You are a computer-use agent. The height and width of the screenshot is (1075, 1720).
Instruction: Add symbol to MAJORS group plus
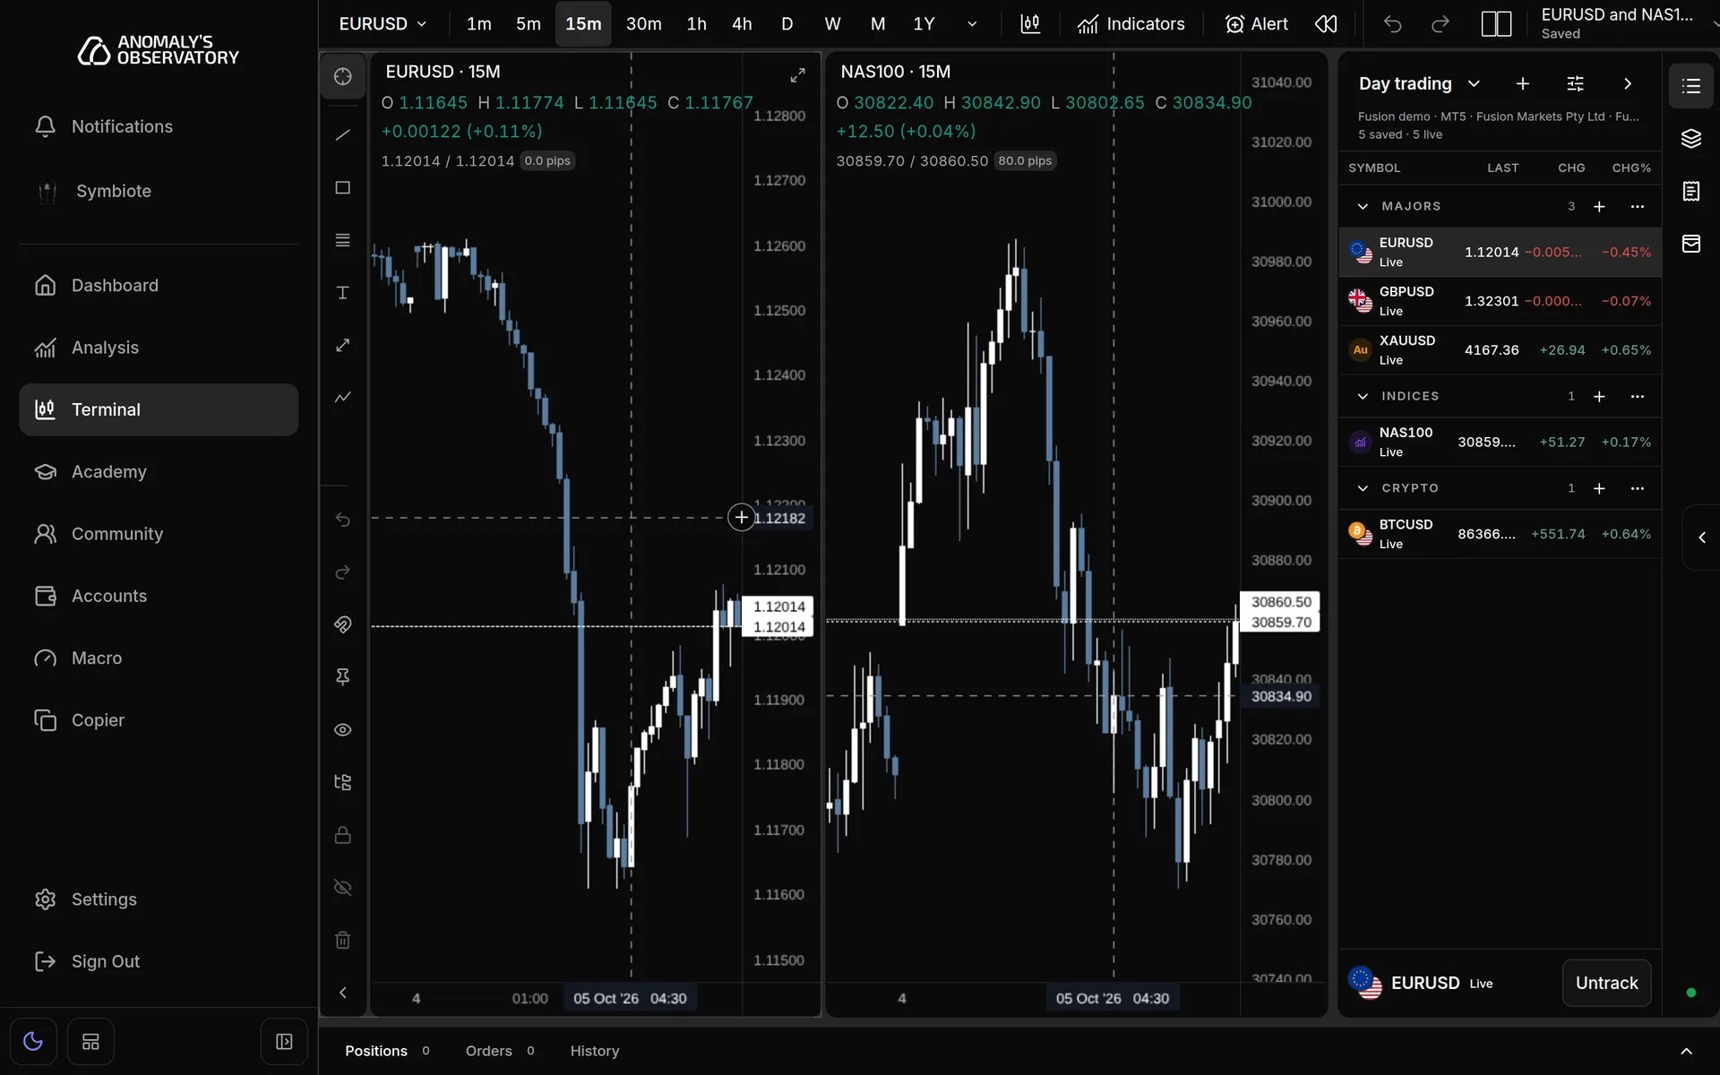[1599, 207]
